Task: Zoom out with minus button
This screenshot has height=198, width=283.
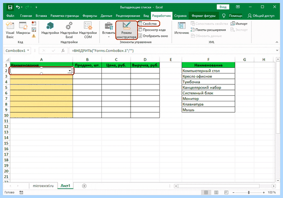Action: 233,193
